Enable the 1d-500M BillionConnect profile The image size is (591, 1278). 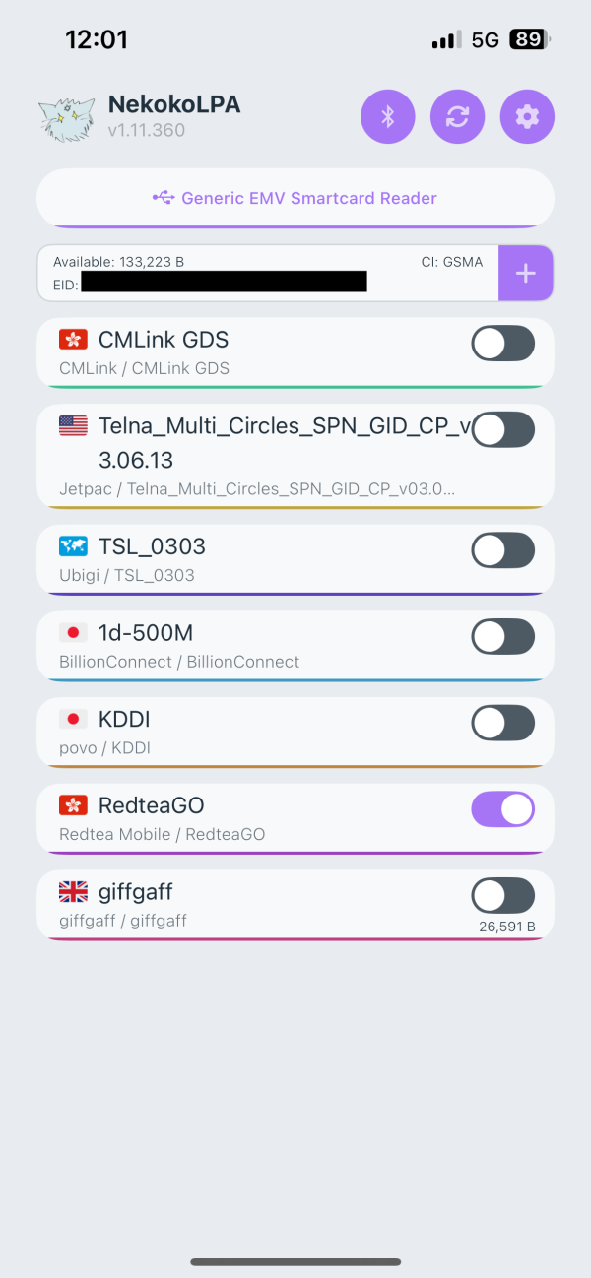[x=502, y=637]
